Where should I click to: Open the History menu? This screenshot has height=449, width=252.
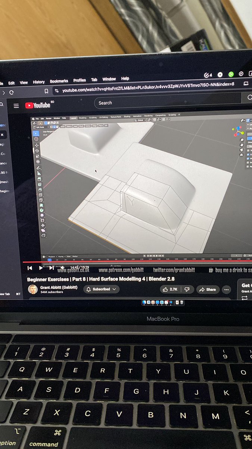[x=39, y=82]
